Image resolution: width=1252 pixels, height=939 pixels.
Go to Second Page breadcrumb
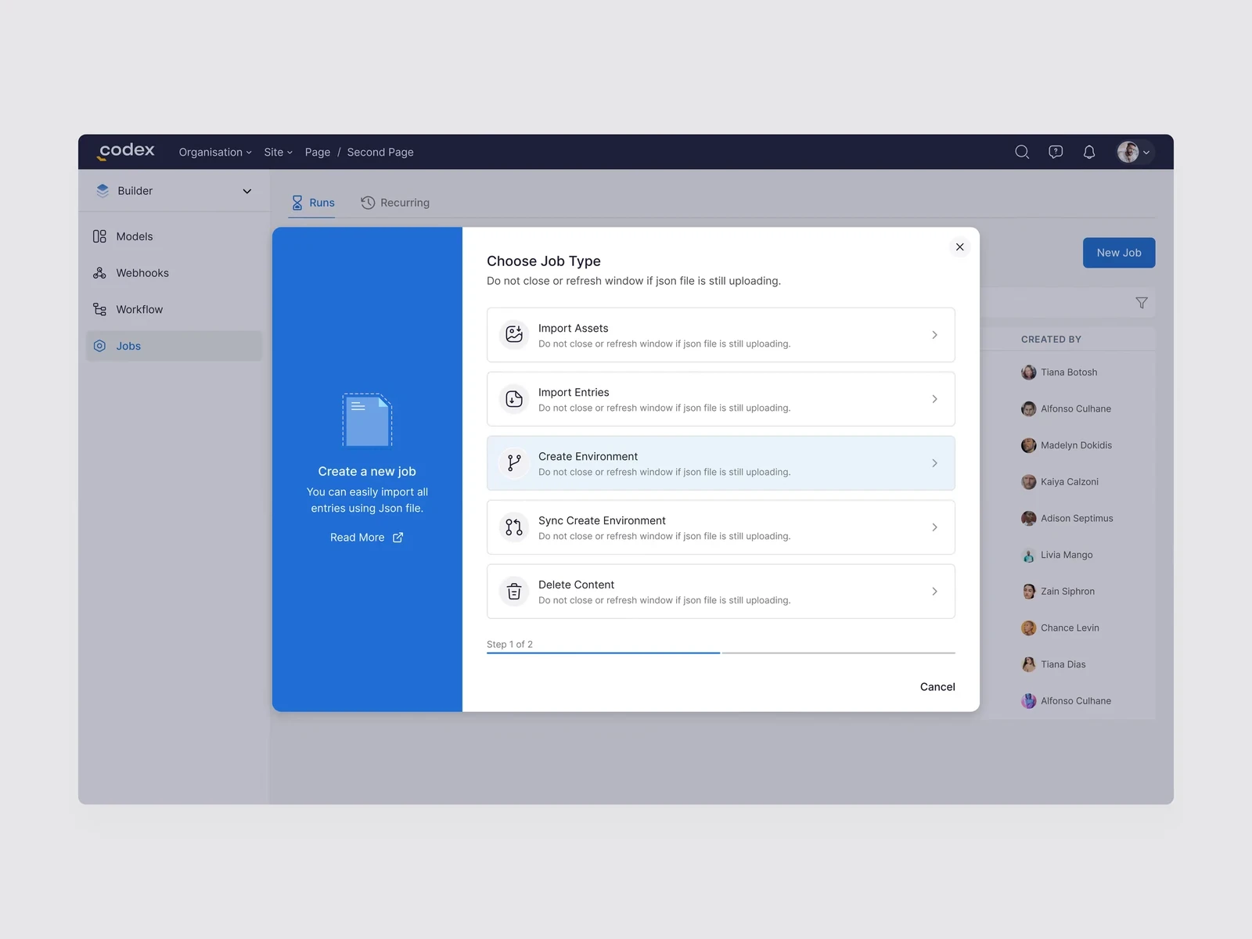pyautogui.click(x=380, y=152)
